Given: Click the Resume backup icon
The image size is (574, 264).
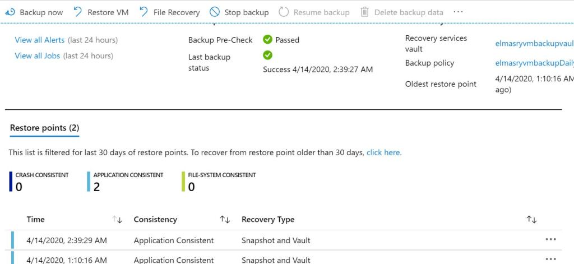Looking at the screenshot, I should [284, 12].
